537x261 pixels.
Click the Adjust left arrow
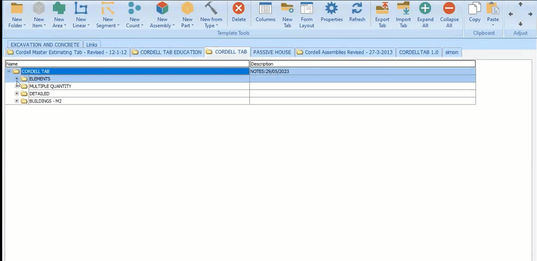pyautogui.click(x=511, y=14)
